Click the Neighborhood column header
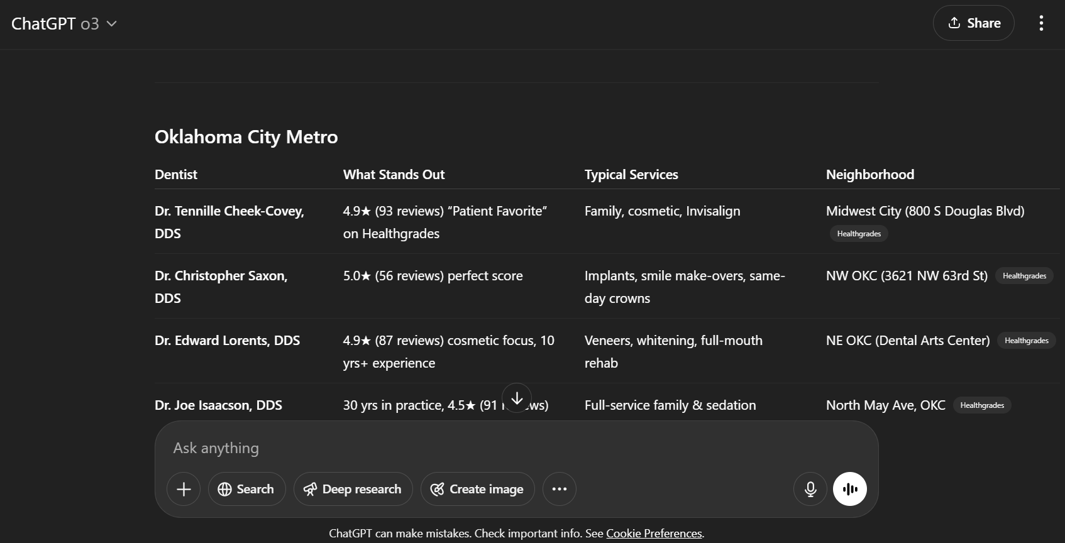 click(870, 175)
